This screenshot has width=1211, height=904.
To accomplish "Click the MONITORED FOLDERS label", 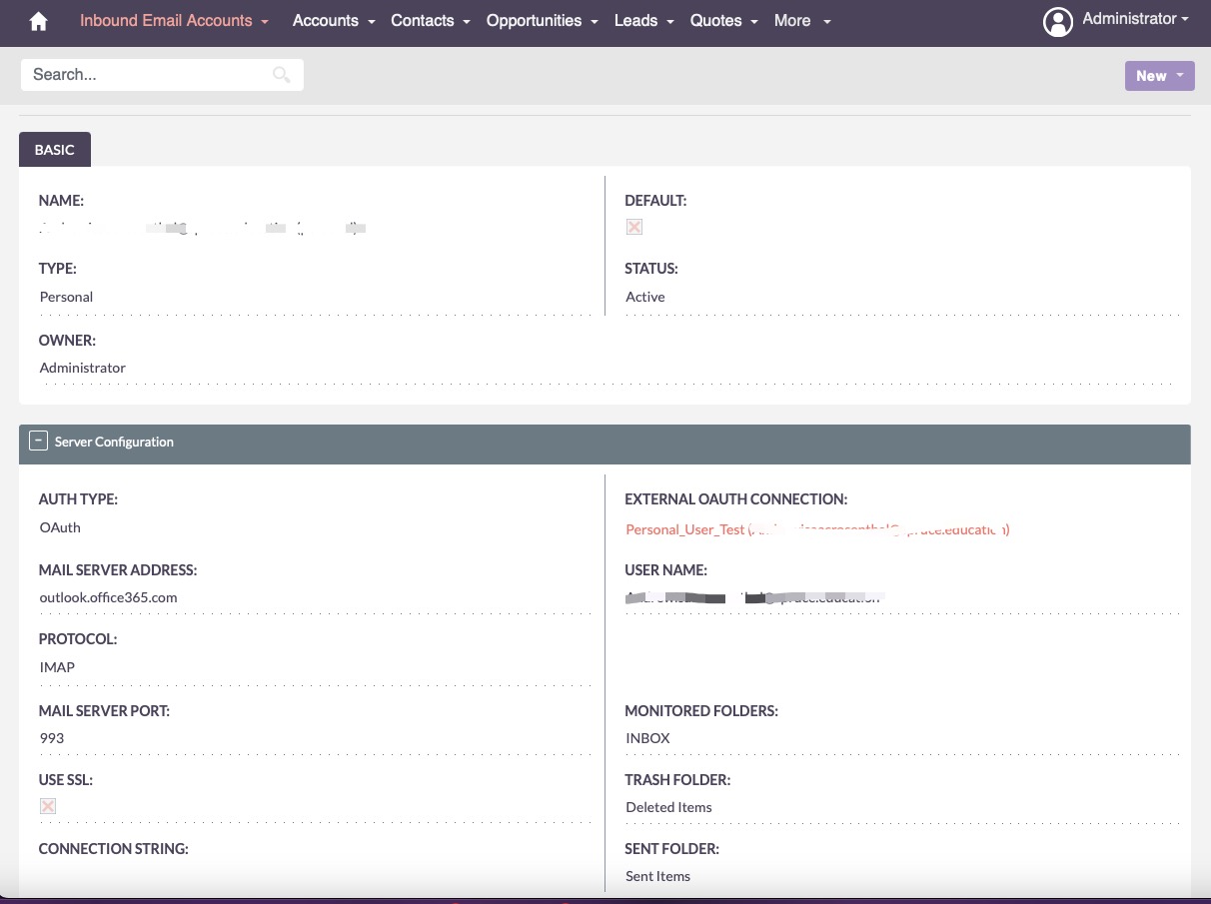I will click(701, 711).
